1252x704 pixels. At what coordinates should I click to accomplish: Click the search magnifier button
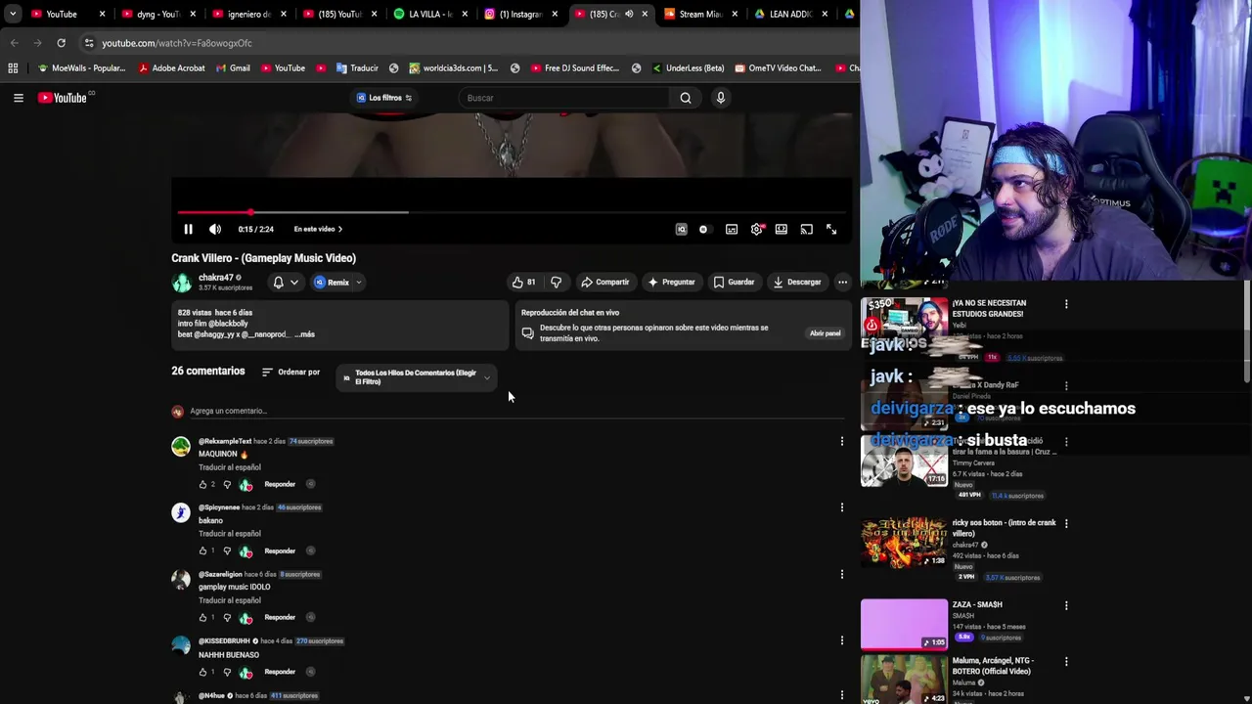[686, 98]
